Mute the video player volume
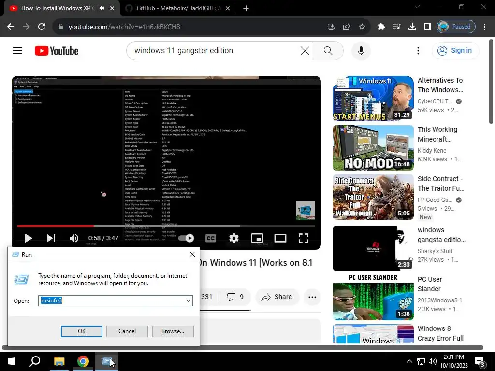 pos(74,238)
